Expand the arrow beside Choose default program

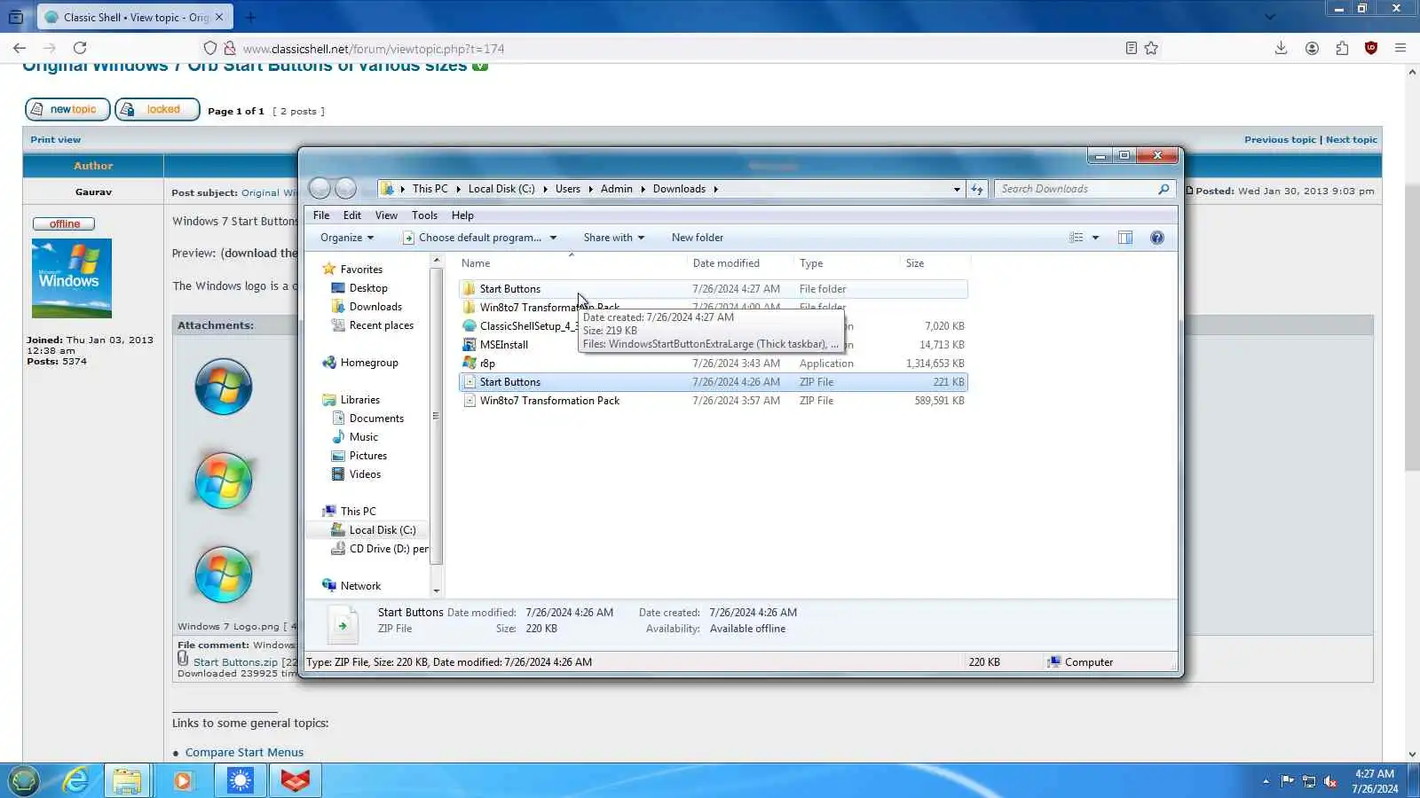[553, 238]
